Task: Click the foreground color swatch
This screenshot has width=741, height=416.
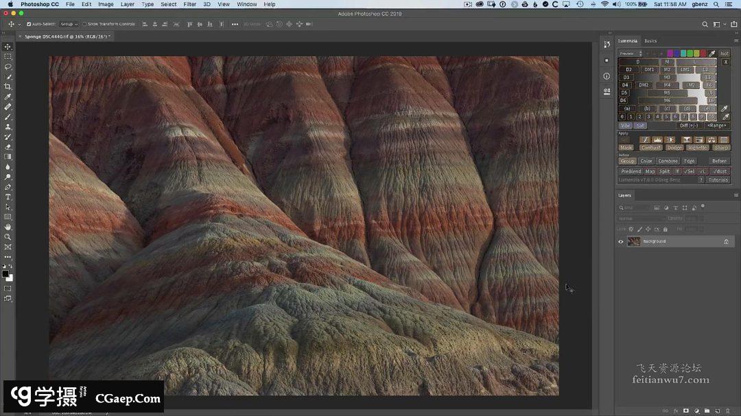Action: click(x=5, y=273)
